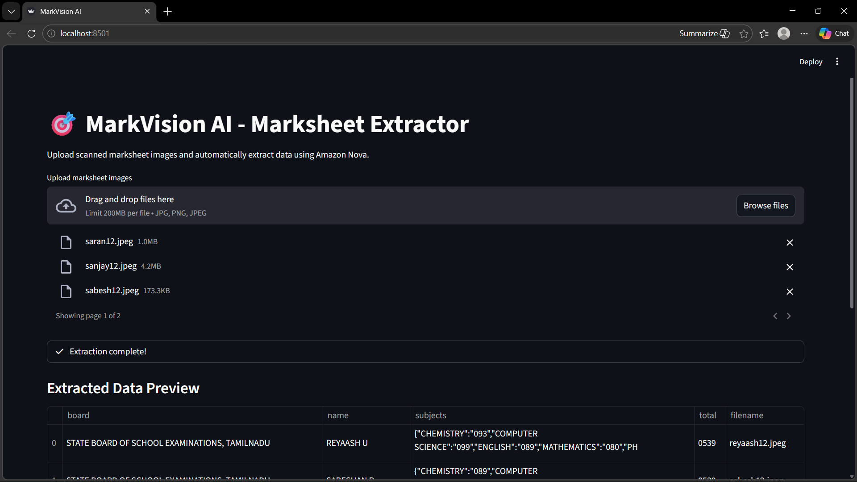Open browser profile avatar

tap(784, 33)
